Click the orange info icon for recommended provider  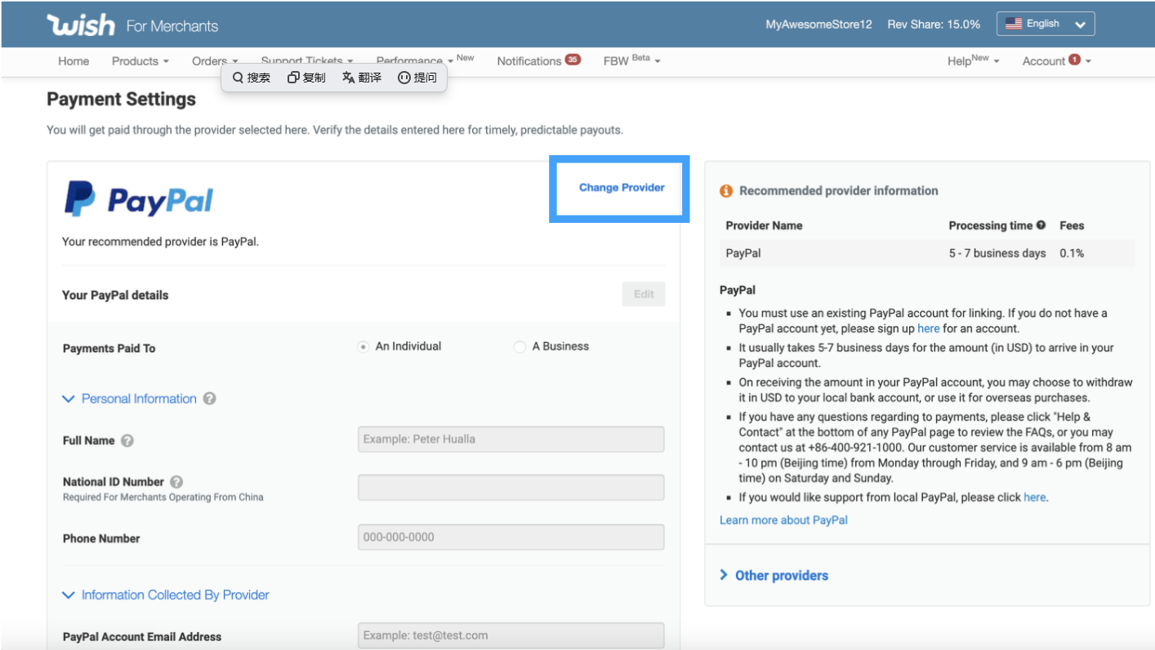point(726,191)
